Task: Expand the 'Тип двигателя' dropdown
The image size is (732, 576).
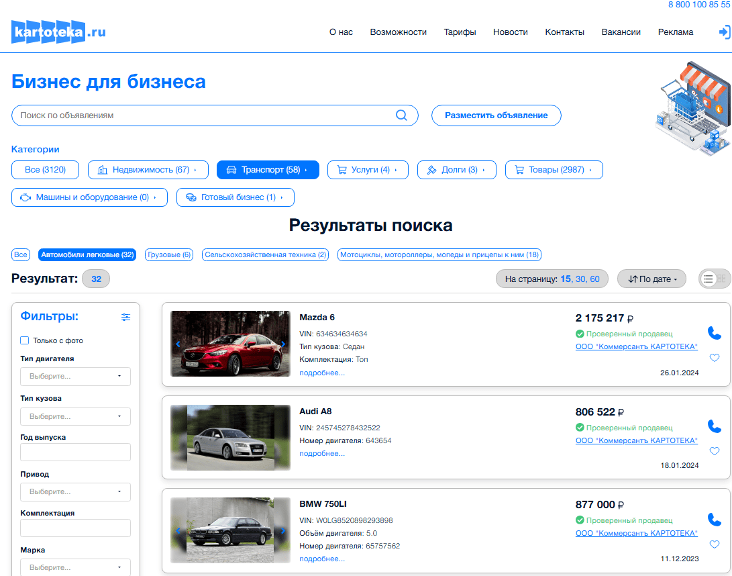Action: (x=75, y=377)
